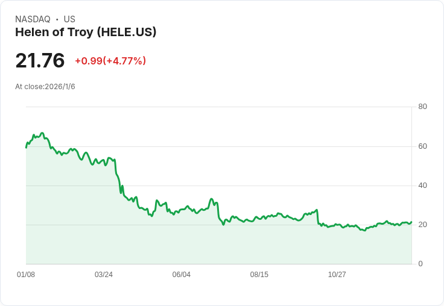Click the 03/24 date on x-axis
Viewport: 444px width, 306px height.
tap(104, 275)
